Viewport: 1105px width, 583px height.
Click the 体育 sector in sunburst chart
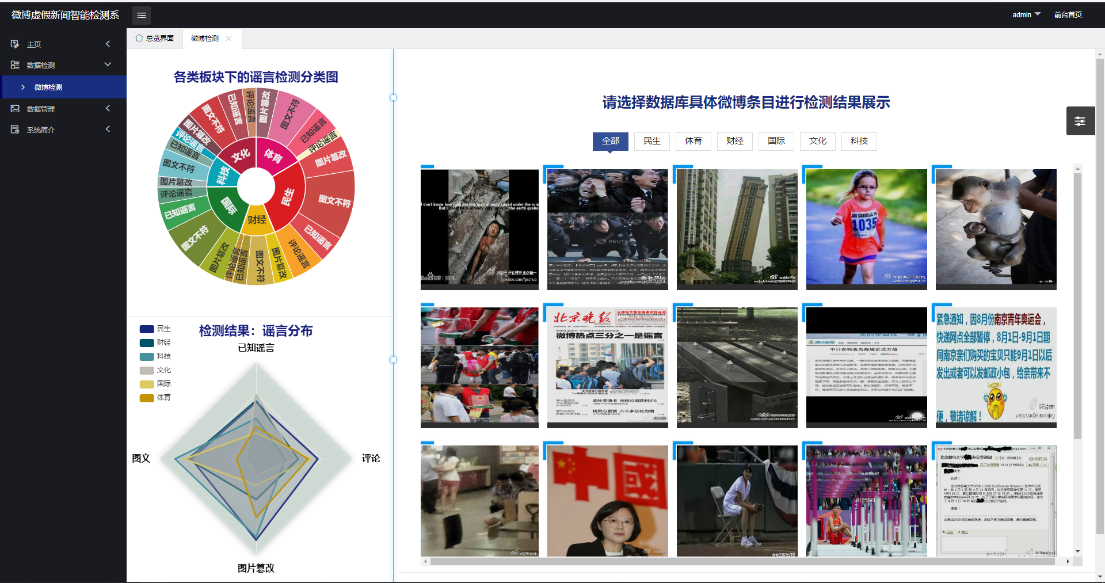click(x=273, y=156)
